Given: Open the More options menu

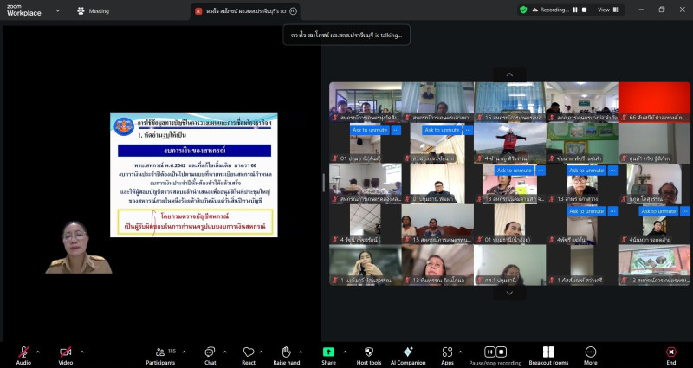Looking at the screenshot, I should coord(591,353).
